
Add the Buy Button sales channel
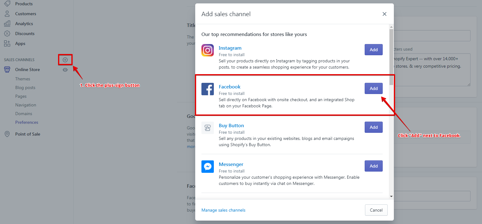coord(374,127)
